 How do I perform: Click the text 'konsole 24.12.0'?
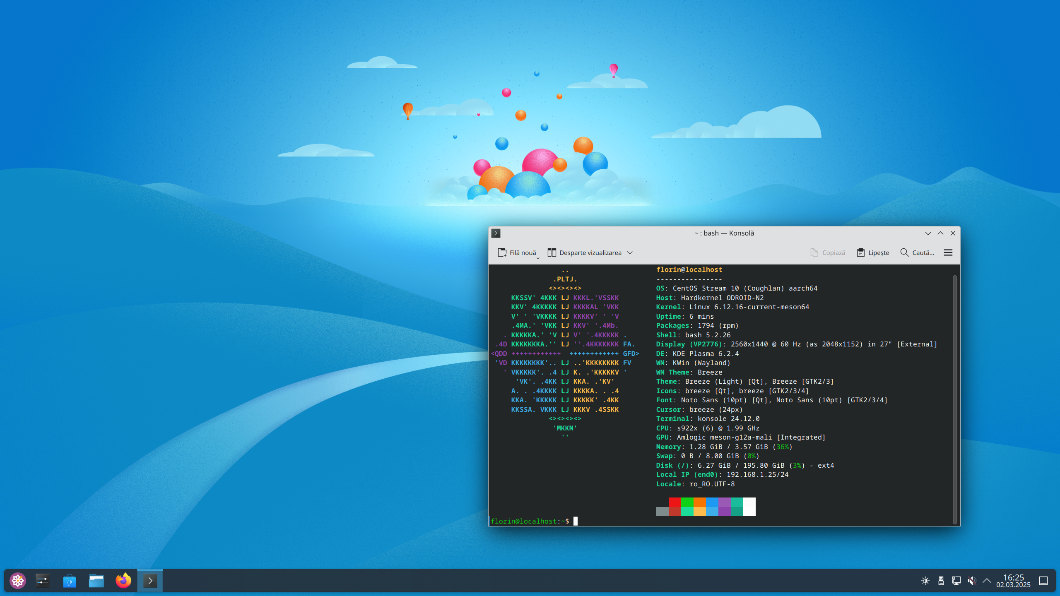(x=728, y=418)
